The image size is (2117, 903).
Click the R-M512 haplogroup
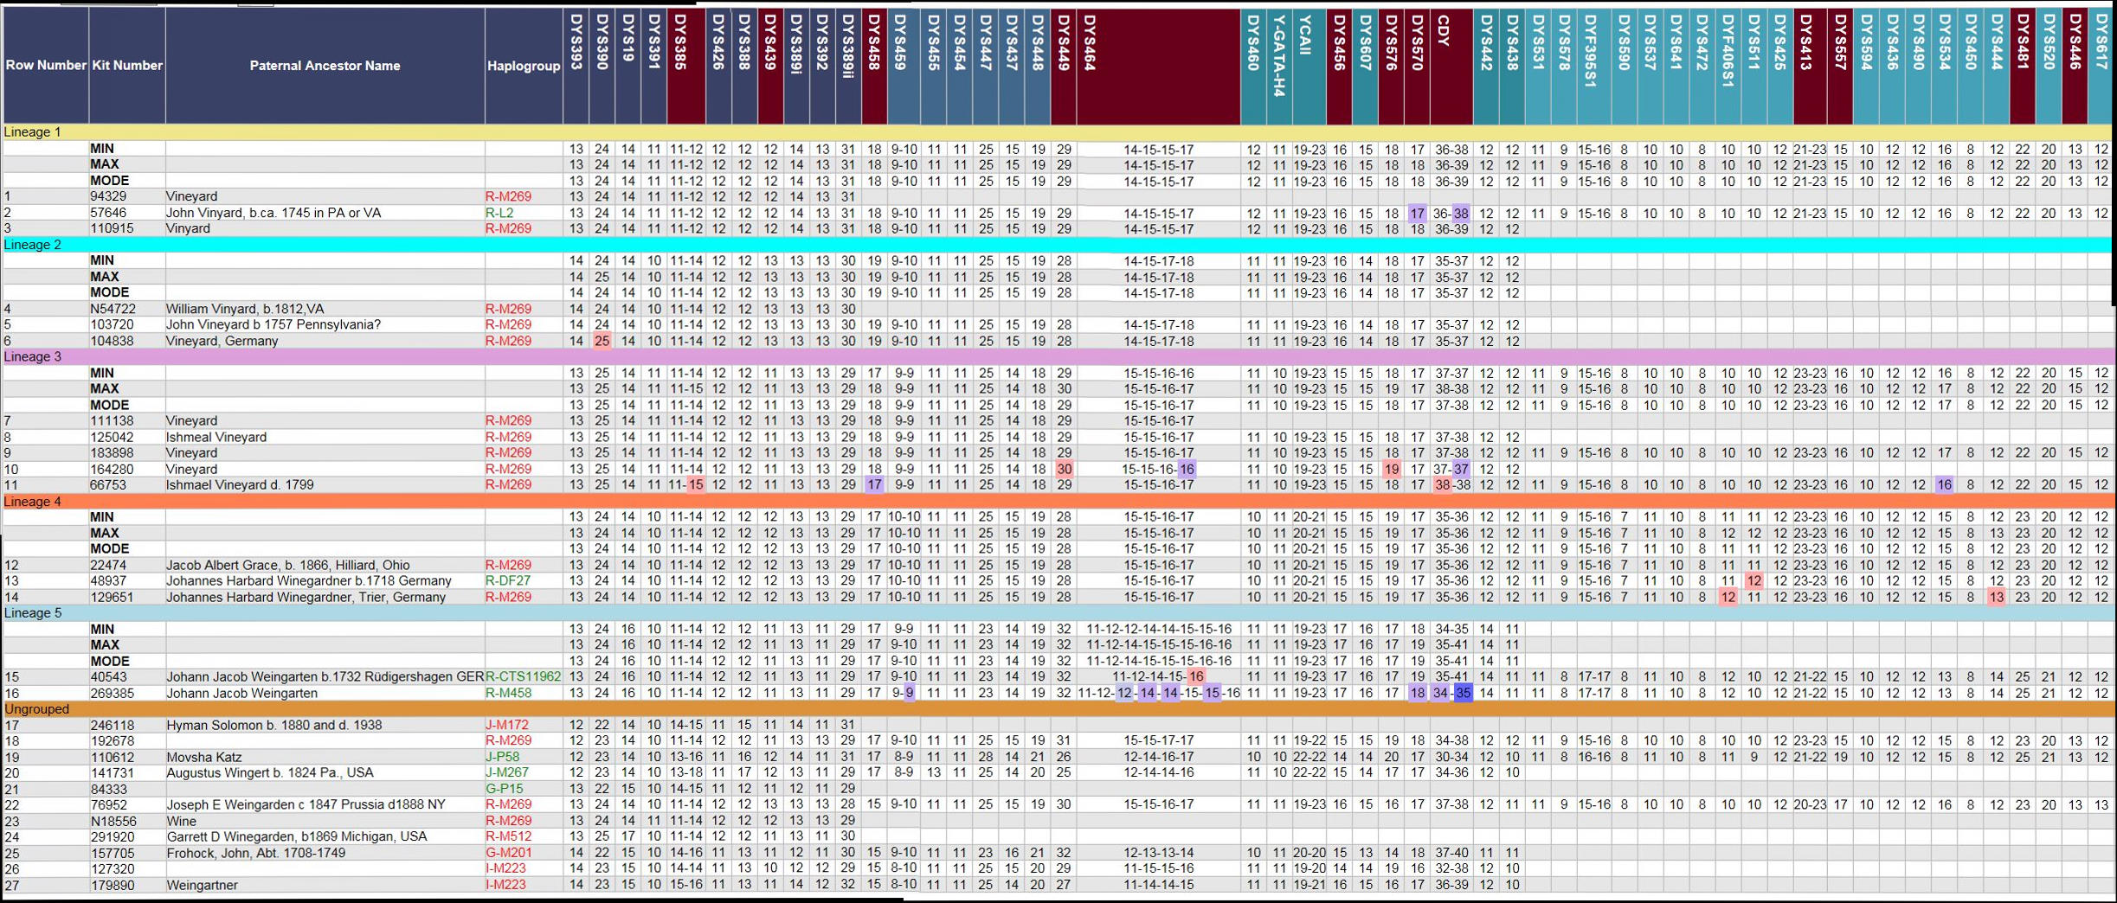tap(509, 836)
